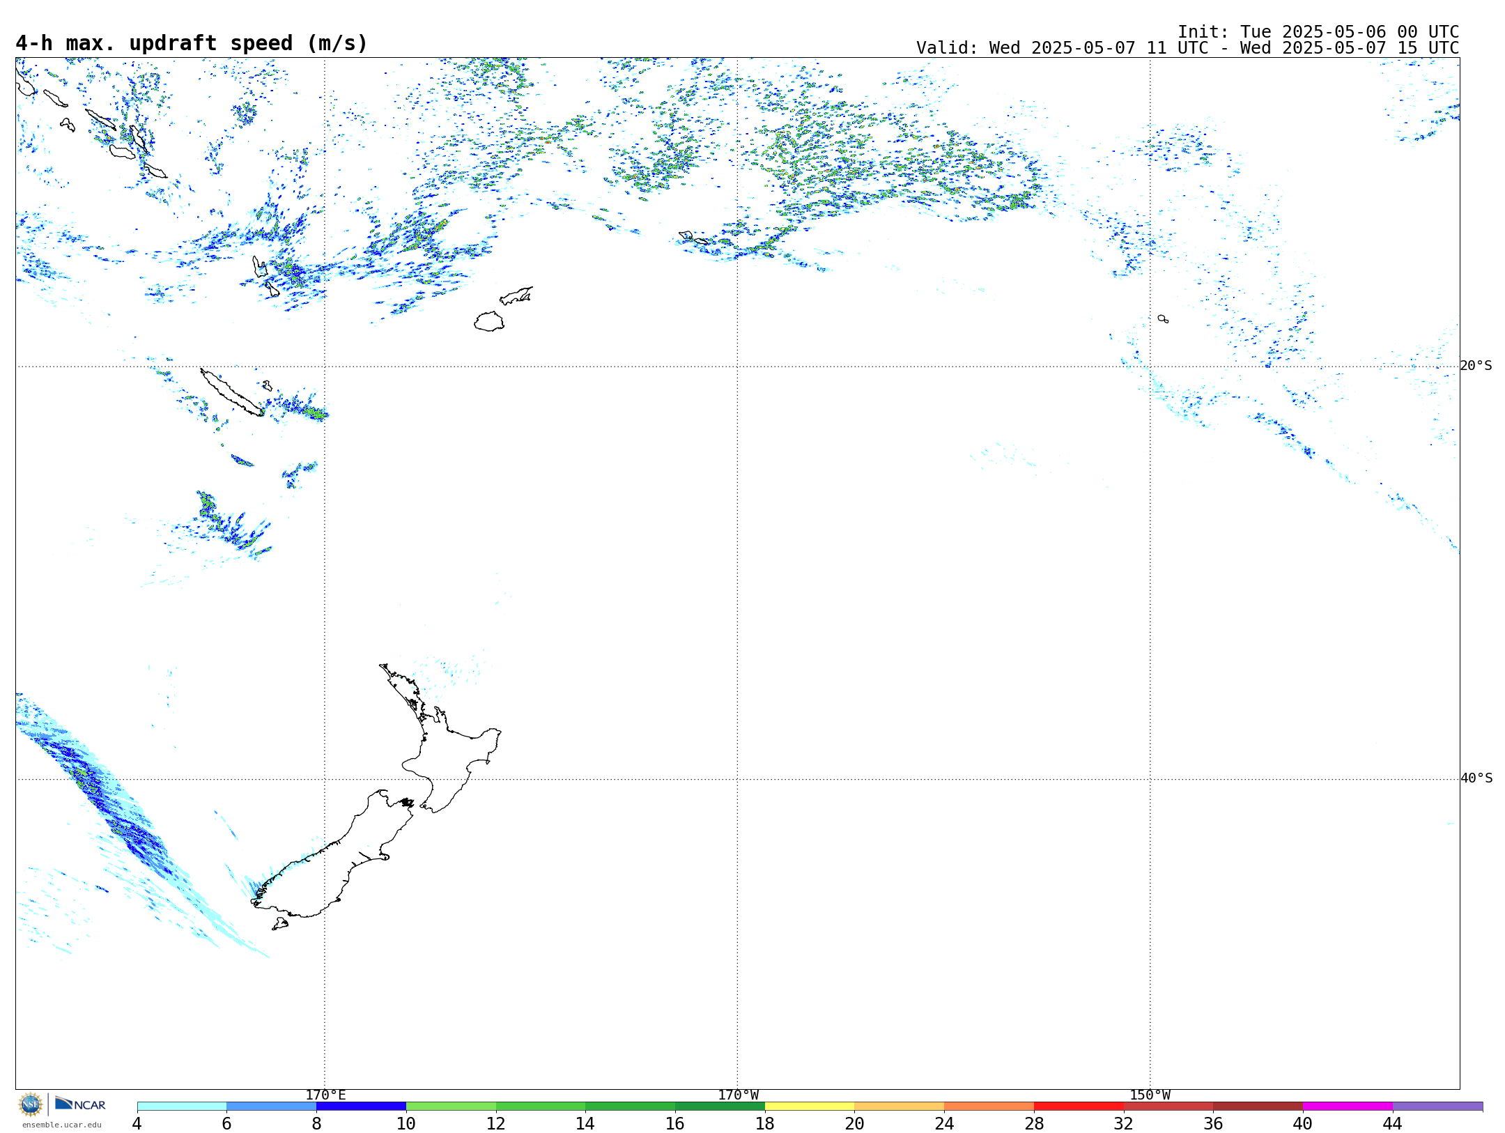
Task: Click the colorbar tick label 44
Action: [1393, 1123]
